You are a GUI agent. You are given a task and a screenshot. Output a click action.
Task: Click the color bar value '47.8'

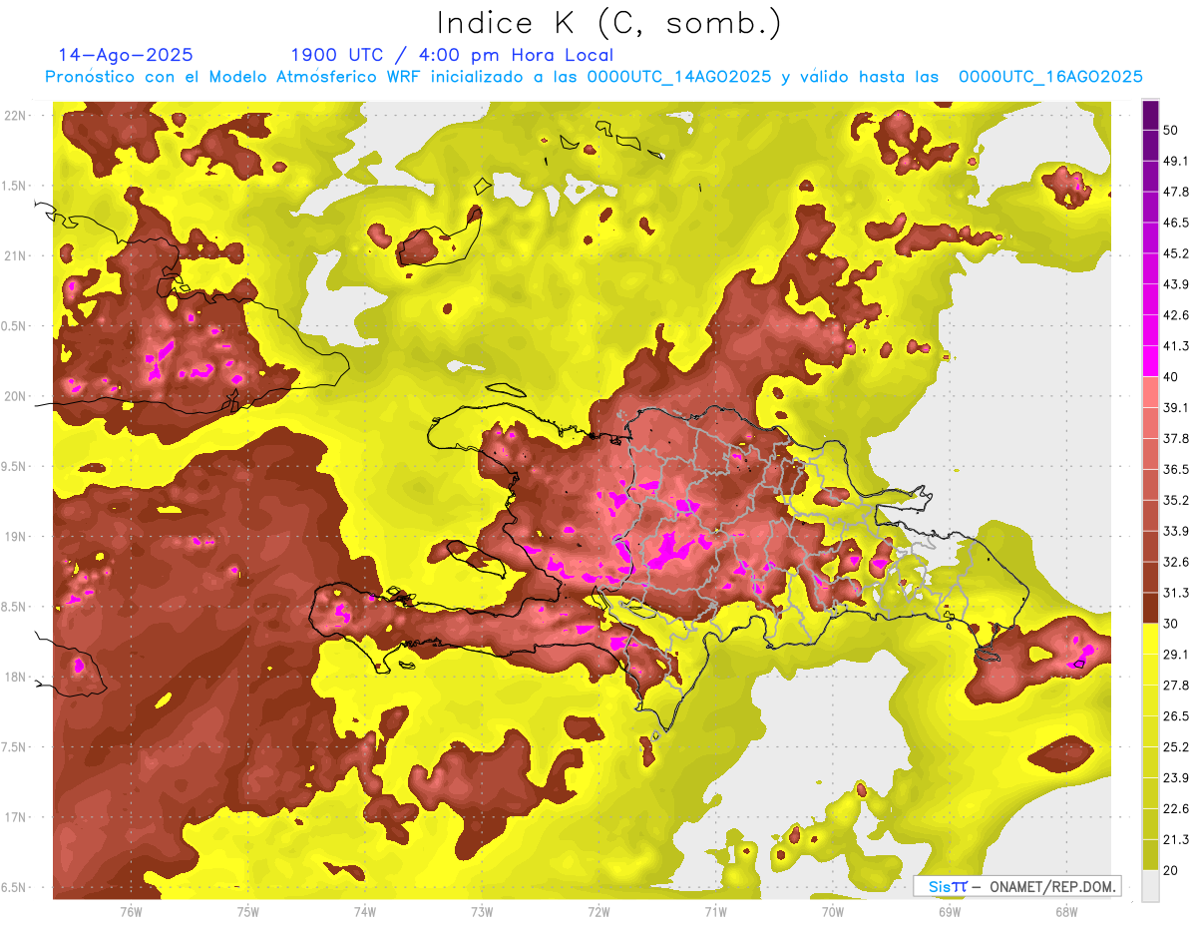(1176, 192)
